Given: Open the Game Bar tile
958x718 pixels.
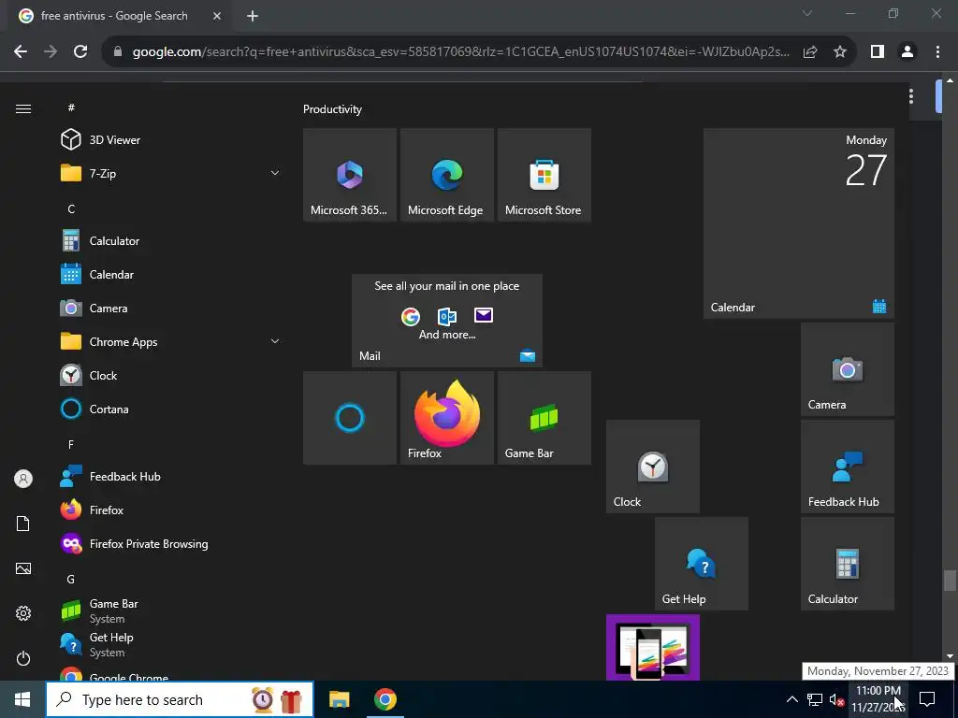Looking at the screenshot, I should pyautogui.click(x=544, y=418).
